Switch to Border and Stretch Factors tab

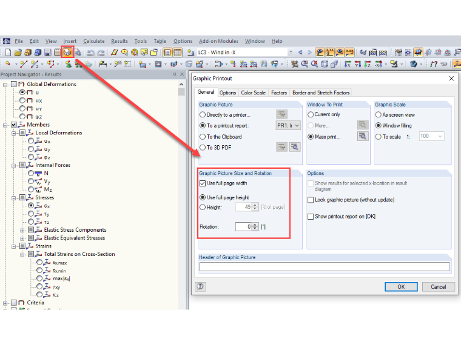tap(321, 93)
